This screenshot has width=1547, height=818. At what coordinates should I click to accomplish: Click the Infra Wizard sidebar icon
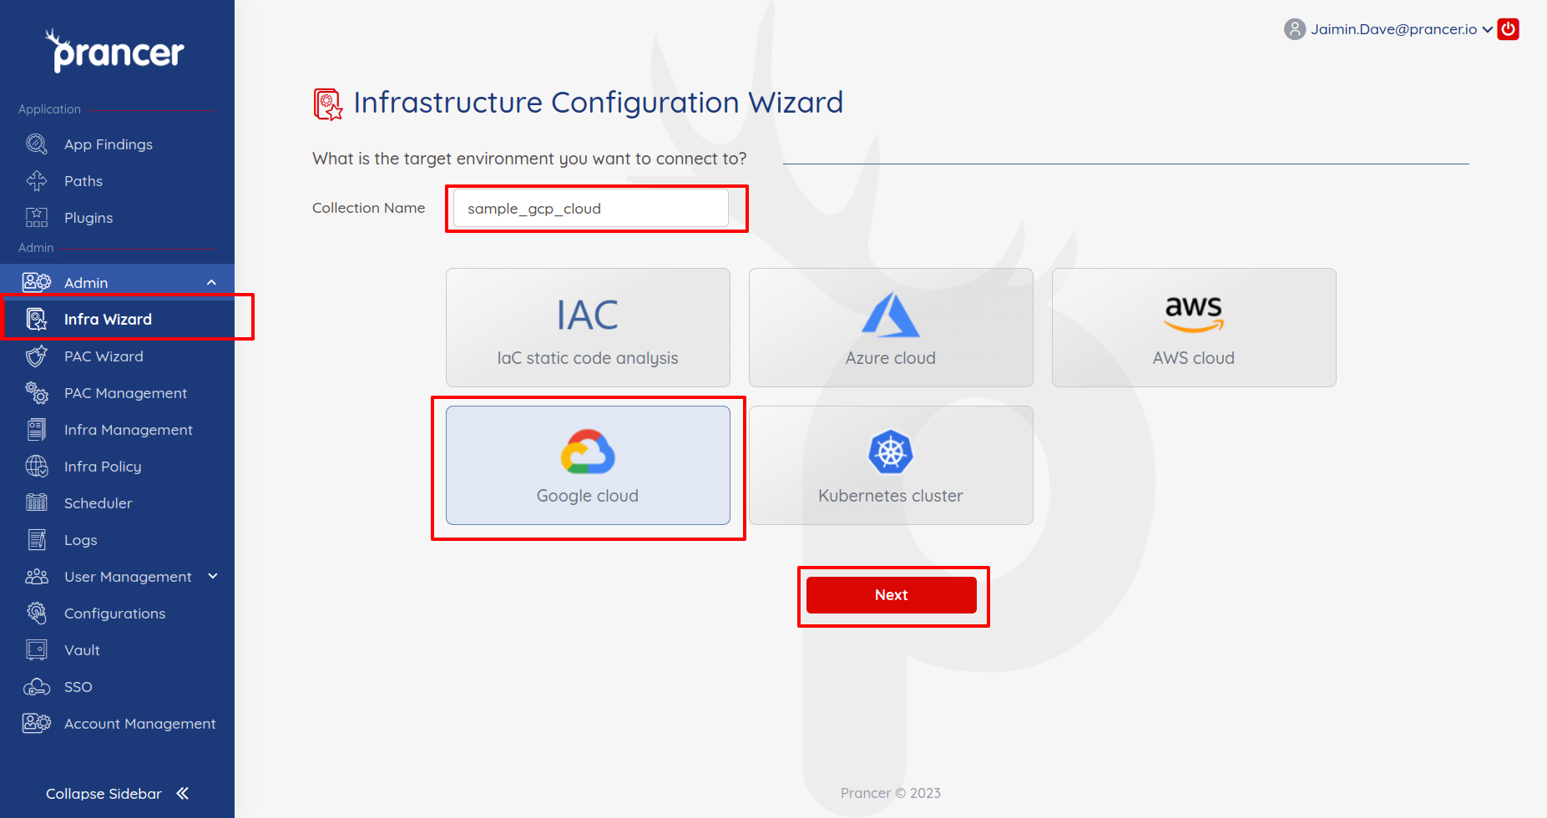click(x=37, y=319)
